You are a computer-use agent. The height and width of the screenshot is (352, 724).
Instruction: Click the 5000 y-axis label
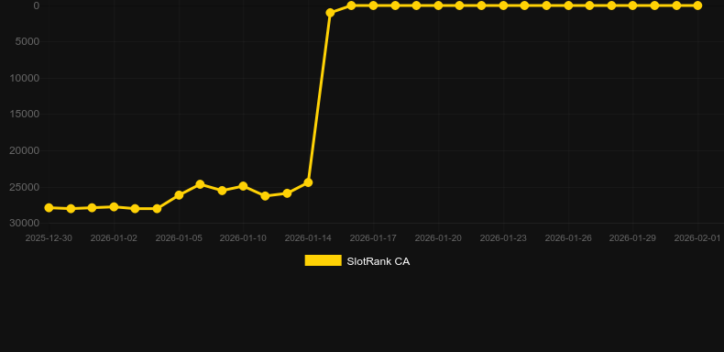pyautogui.click(x=28, y=41)
